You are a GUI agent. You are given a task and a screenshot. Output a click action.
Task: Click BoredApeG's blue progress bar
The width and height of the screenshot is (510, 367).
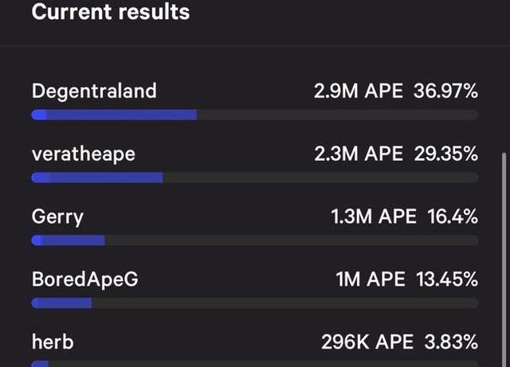pos(61,303)
